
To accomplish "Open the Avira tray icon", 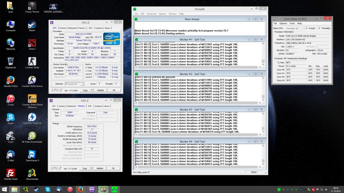I will pyautogui.click(x=313, y=189).
